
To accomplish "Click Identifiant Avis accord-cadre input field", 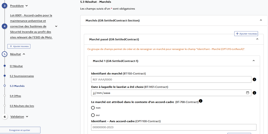I will [174, 127].
